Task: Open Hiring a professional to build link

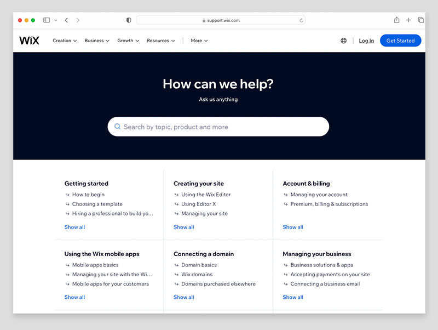Action: click(113, 213)
